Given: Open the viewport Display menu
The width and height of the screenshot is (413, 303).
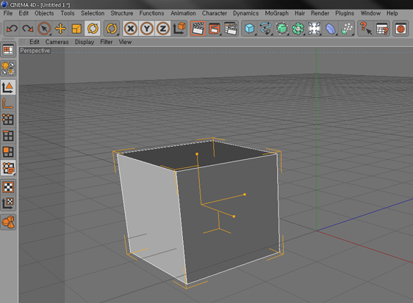Looking at the screenshot, I should pos(85,42).
